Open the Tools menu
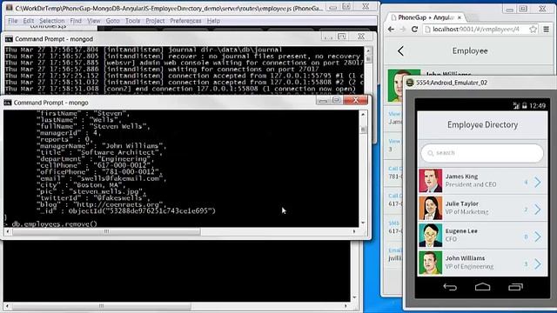The width and height of the screenshot is (557, 313). pyautogui.click(x=132, y=21)
